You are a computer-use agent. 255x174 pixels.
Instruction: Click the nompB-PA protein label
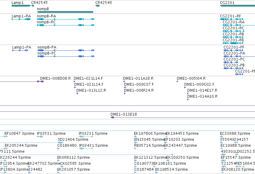pos(47,47)
